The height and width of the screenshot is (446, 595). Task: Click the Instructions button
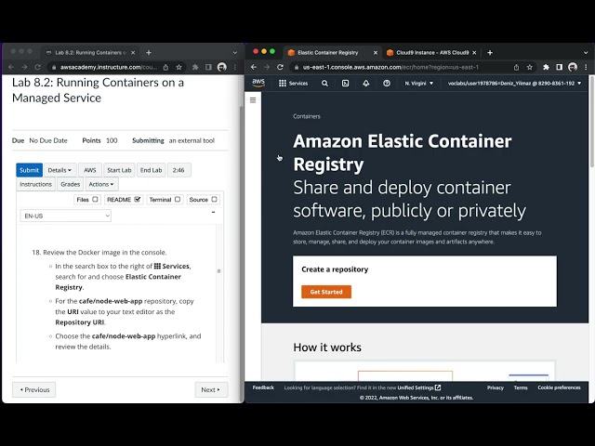pyautogui.click(x=35, y=184)
